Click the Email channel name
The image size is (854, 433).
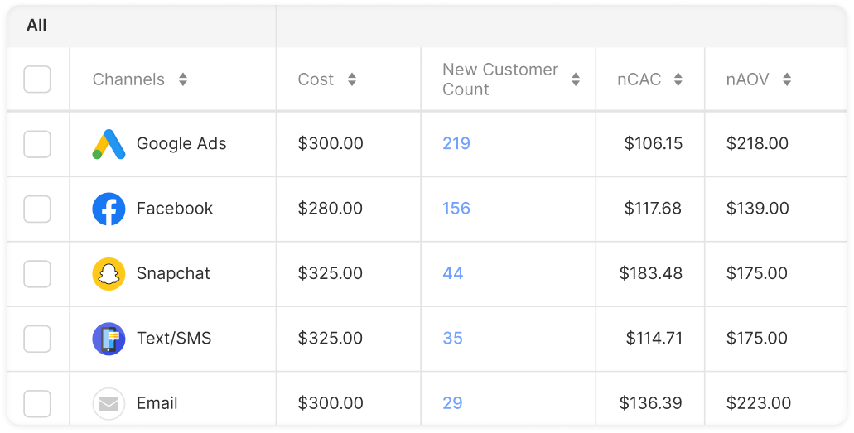pos(157,403)
